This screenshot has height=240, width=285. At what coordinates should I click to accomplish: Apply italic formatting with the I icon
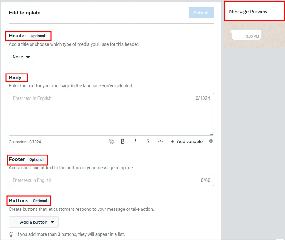pos(135,141)
